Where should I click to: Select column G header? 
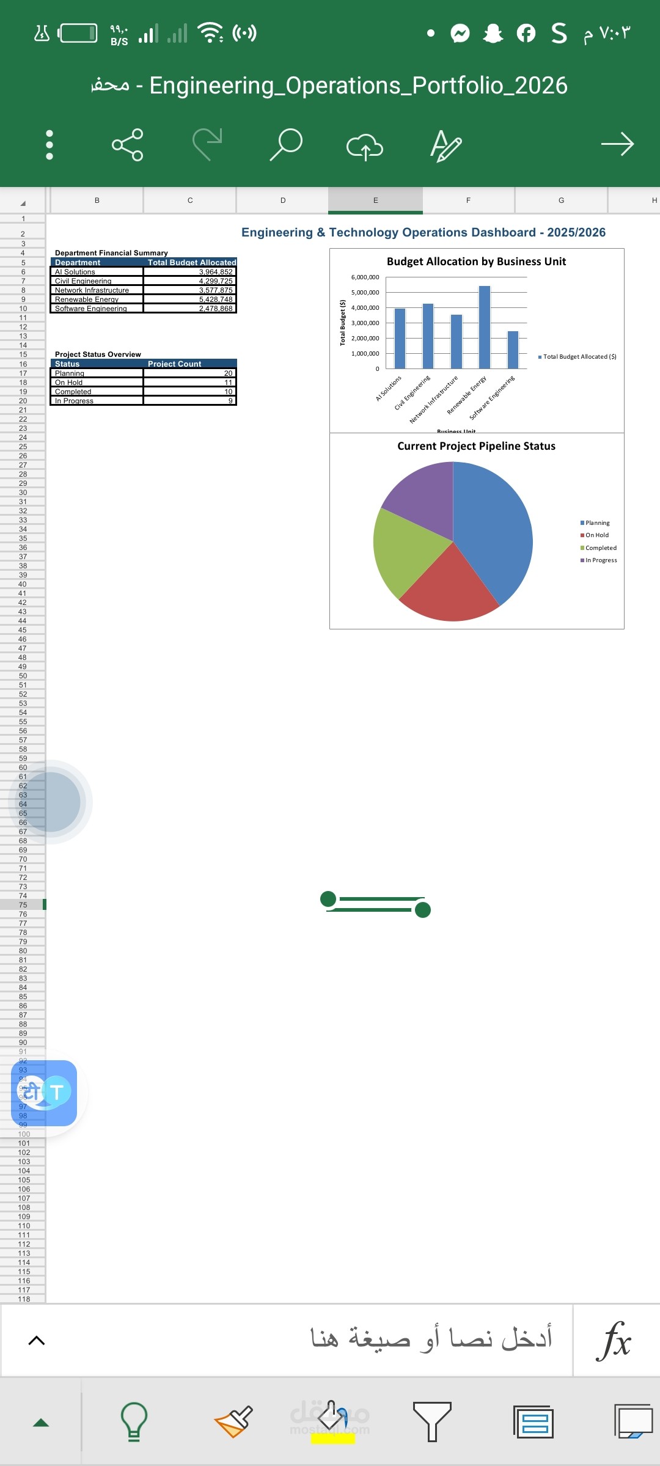561,200
